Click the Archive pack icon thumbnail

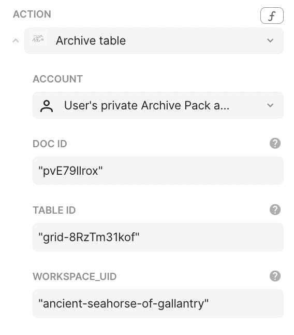point(38,40)
